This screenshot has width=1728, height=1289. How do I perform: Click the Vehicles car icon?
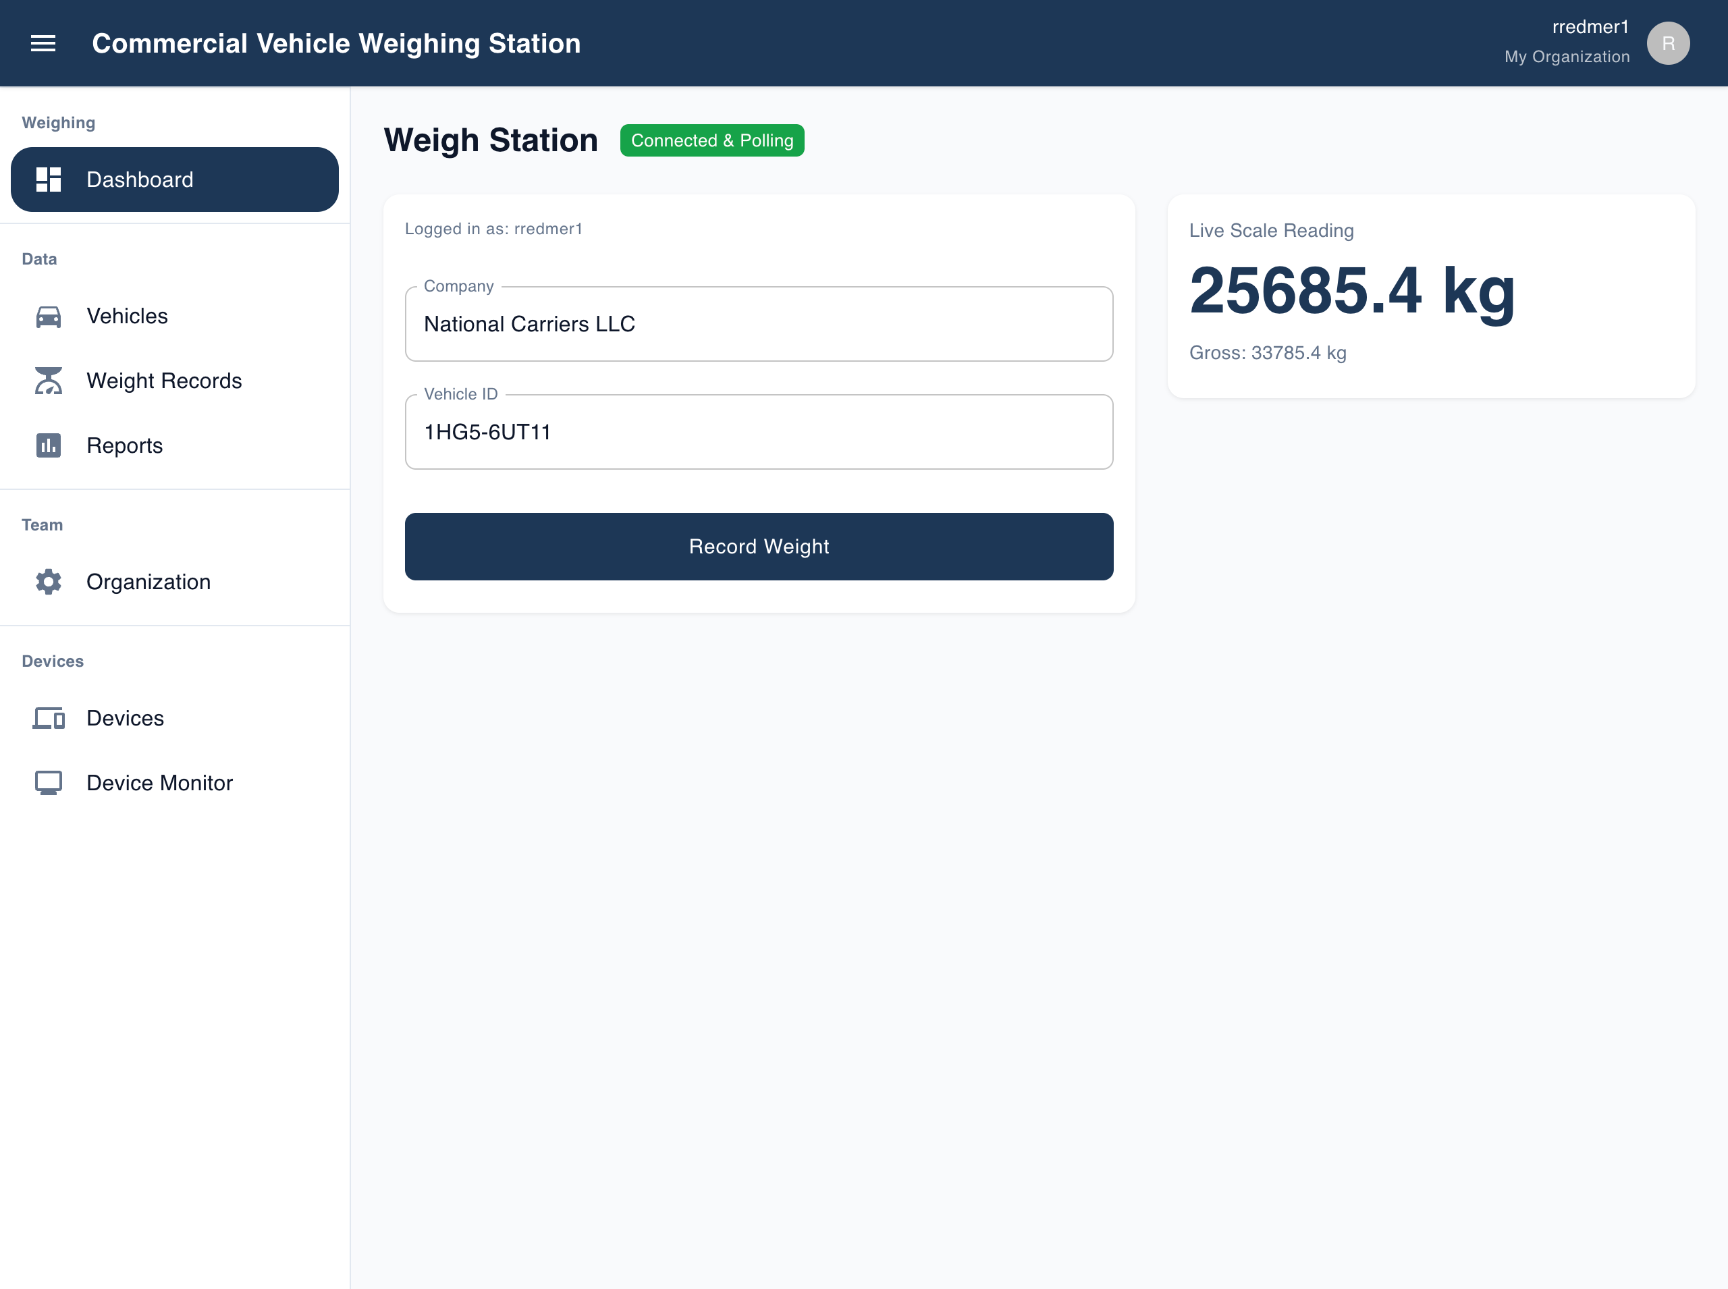point(49,316)
